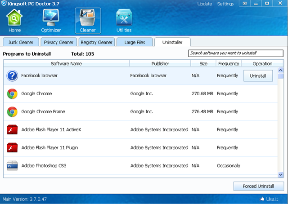This screenshot has height=204, width=288.
Task: Switch to the Privacy Cleaner tab
Action: point(58,42)
